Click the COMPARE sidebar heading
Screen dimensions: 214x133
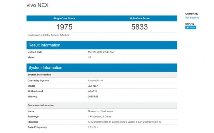(191, 14)
